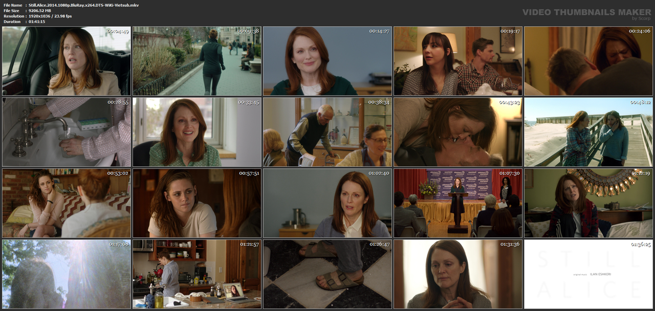Select the 00:48:12 beach boardwalk thumbnail

tap(588, 132)
